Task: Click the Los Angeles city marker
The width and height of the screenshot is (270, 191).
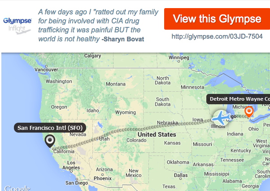Action: (71, 171)
